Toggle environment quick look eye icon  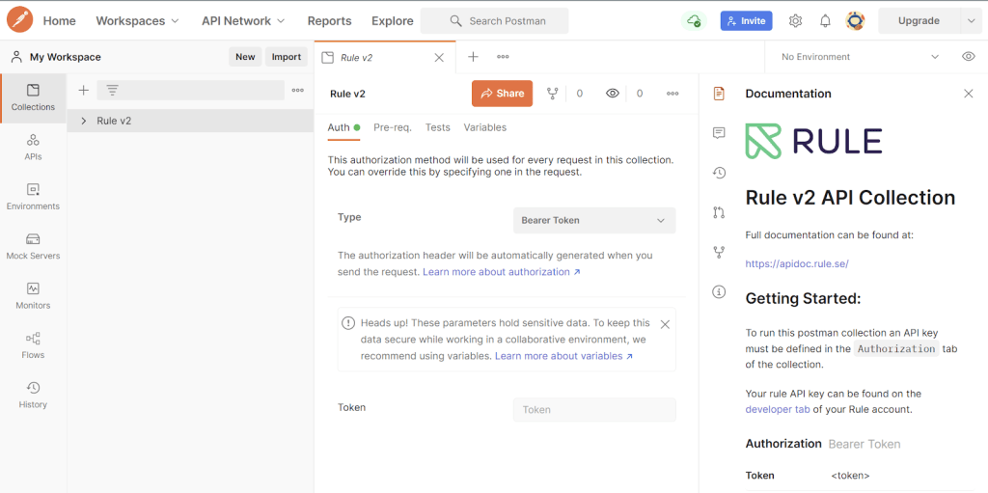pyautogui.click(x=968, y=57)
